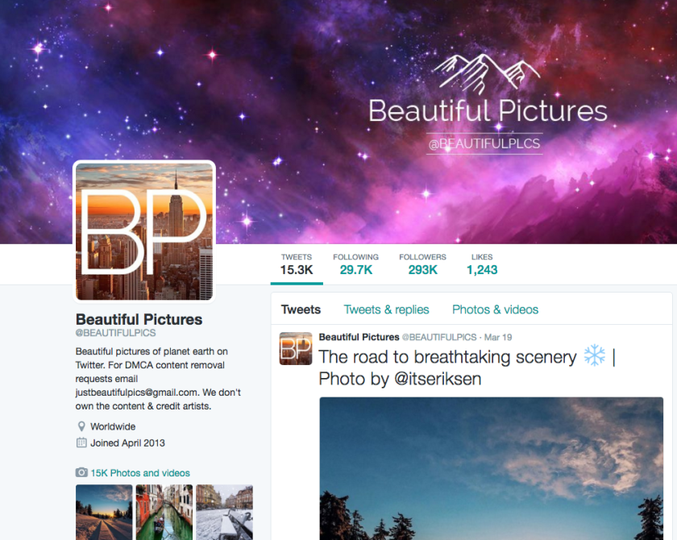
Task: Switch to the Tweets & replies tab
Action: click(x=386, y=309)
